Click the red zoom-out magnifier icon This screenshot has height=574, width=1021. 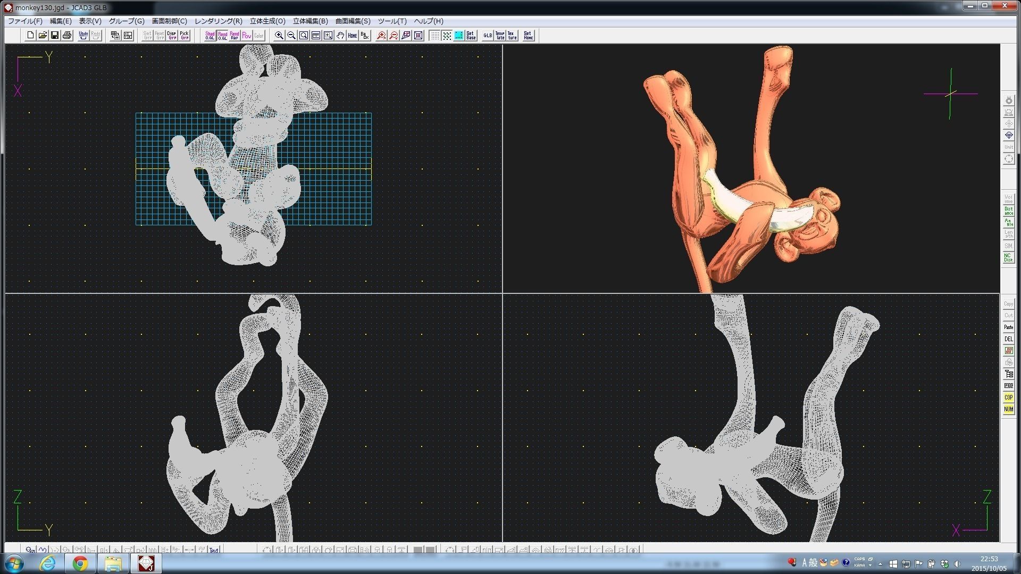(x=394, y=36)
